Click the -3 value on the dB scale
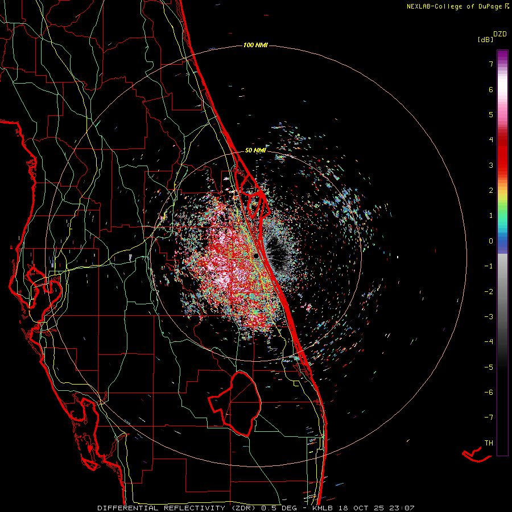The image size is (512, 512). 489,317
